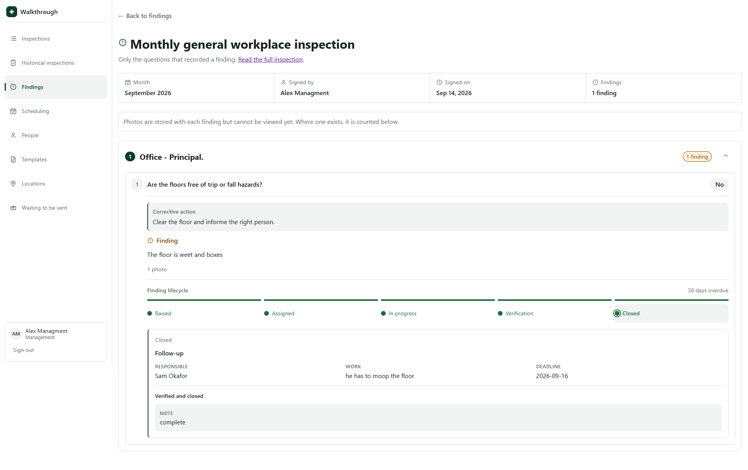This screenshot has height=470, width=748.
Task: Click the calendar icon next to Month
Action: (128, 82)
